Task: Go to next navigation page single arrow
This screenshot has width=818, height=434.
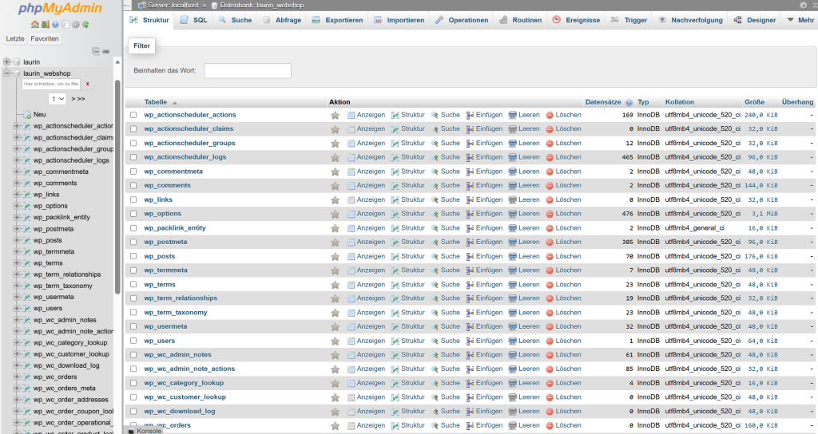Action: [x=73, y=98]
